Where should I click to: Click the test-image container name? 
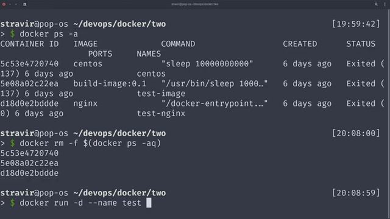(161, 94)
